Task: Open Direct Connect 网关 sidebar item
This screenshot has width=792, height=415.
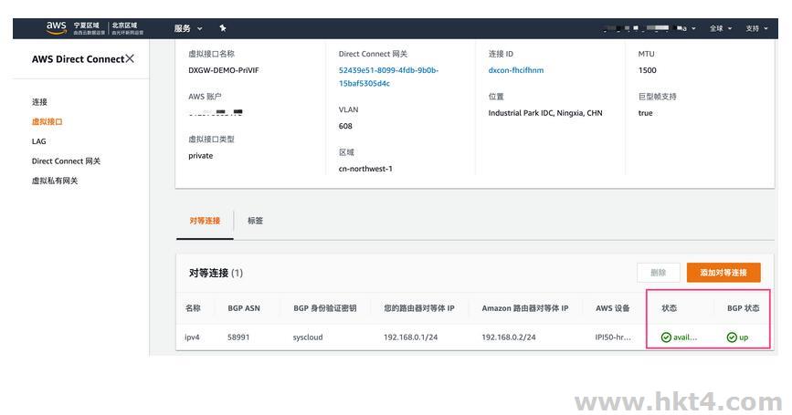Action: (x=66, y=161)
